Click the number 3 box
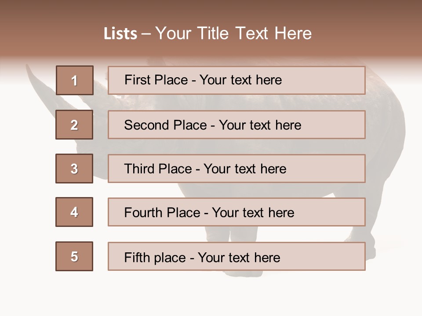Image resolution: width=422 pixels, height=316 pixels. click(74, 169)
